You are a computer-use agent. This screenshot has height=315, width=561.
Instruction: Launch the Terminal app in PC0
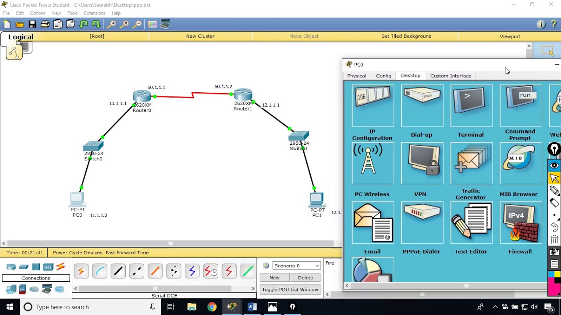471,105
